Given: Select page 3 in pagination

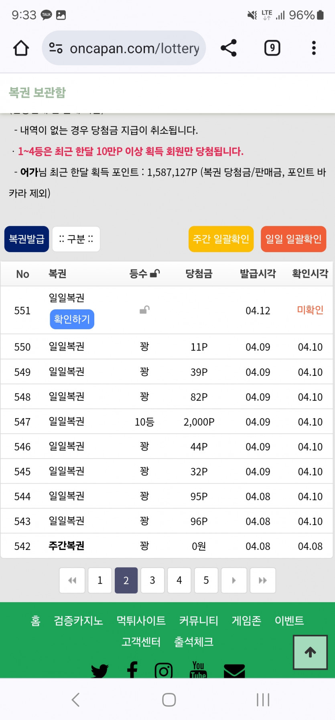Looking at the screenshot, I should pos(152,580).
